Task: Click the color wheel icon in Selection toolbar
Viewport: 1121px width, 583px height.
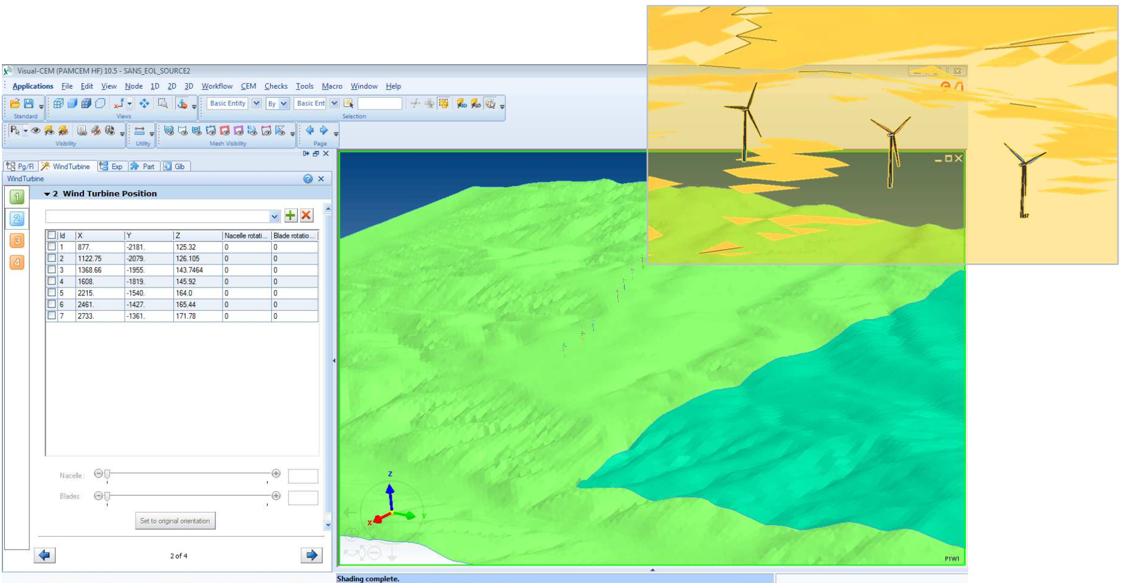Action: click(x=490, y=103)
